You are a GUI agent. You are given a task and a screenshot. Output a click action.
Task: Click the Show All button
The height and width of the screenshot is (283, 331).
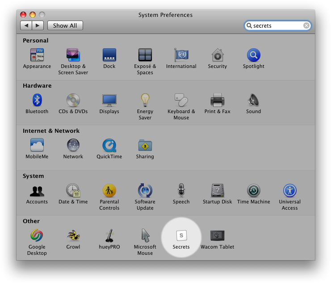(65, 25)
